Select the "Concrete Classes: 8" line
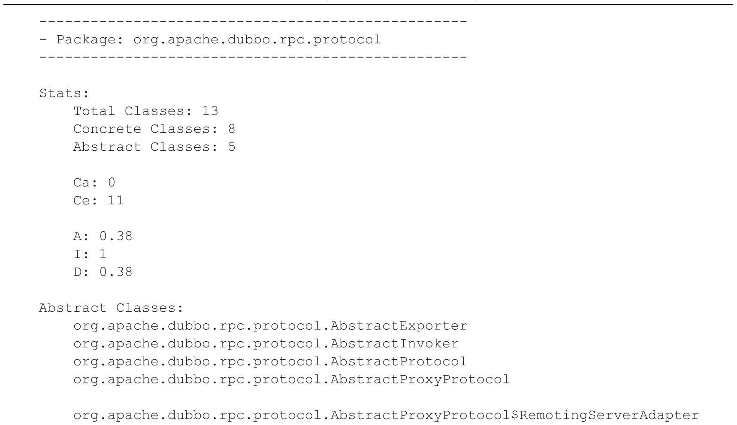The width and height of the screenshot is (737, 425). 154,129
